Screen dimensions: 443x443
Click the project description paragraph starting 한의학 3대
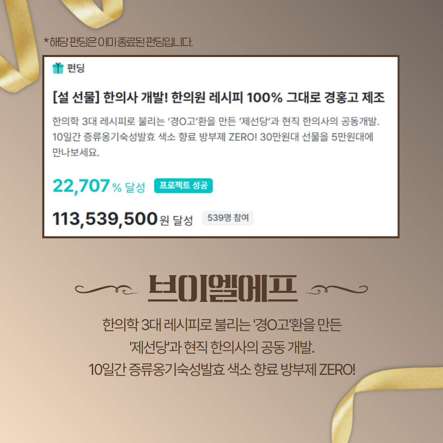pos(216,137)
